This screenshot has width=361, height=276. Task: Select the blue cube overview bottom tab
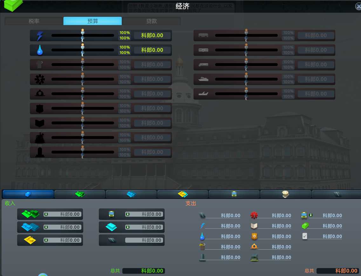28,194
